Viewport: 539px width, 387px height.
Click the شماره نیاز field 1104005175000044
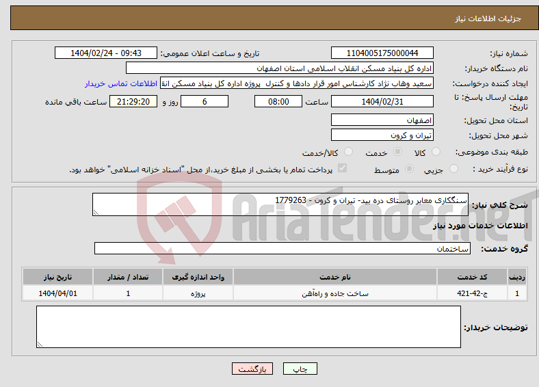click(382, 53)
